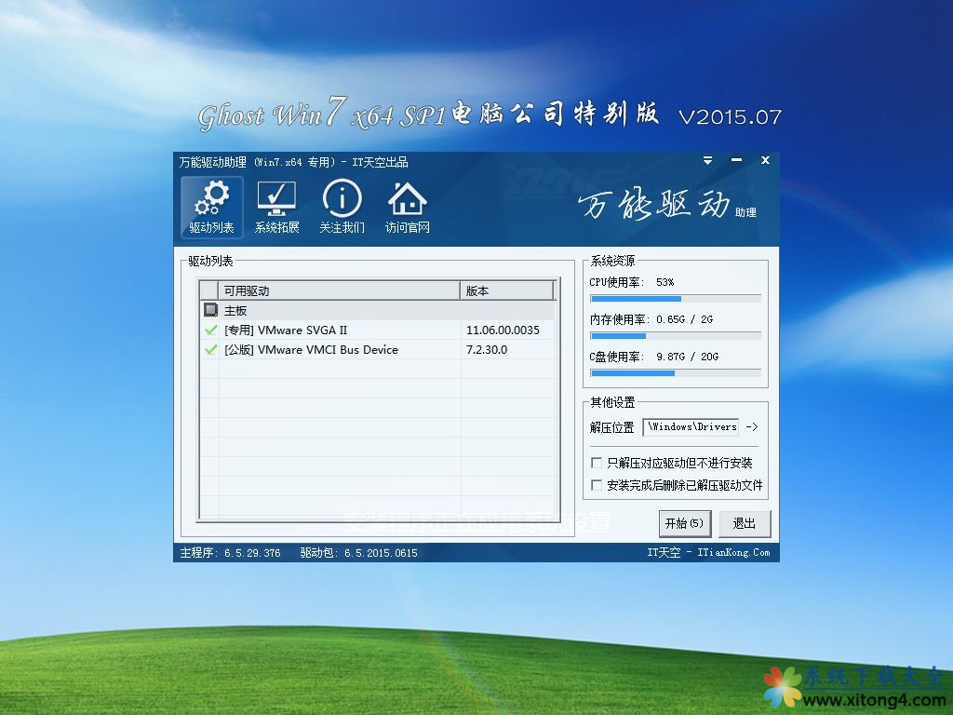This screenshot has width=953, height=715.
Task: Uncheck the VMware VMCI Bus Device driver
Action: point(211,350)
